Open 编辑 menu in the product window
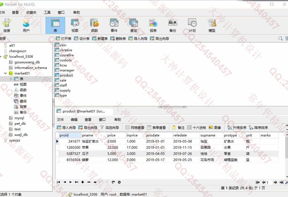The height and width of the screenshot is (197, 288). 74,119
